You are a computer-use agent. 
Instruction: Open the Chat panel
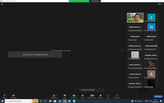click(65, 96)
